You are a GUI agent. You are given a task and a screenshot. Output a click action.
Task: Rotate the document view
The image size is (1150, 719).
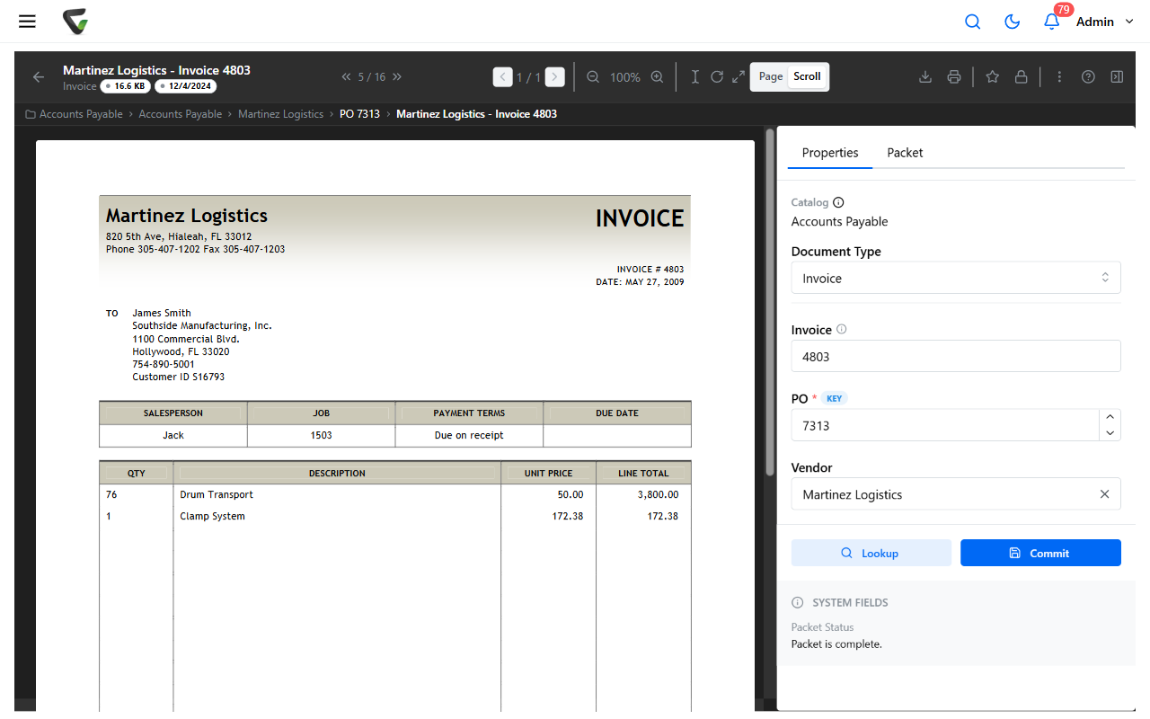click(x=717, y=77)
